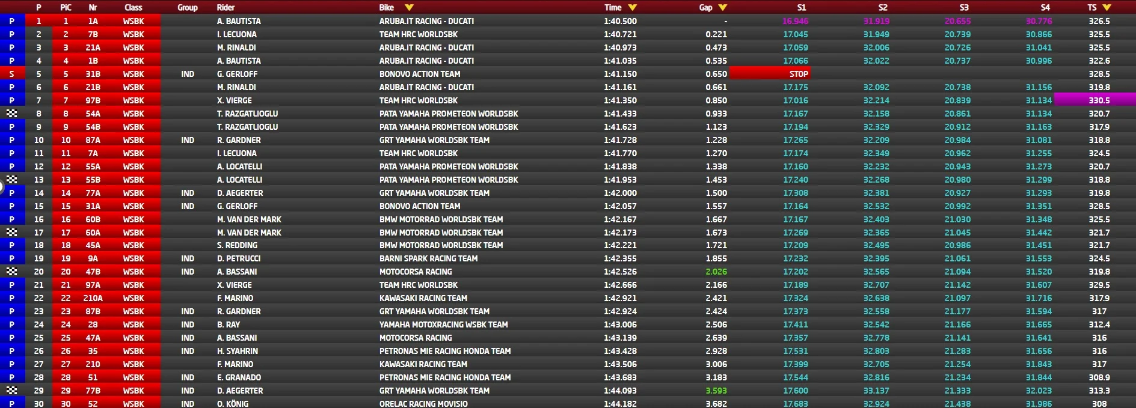Click the checkered flag icon for 47B Bassani
This screenshot has height=408, width=1136.
(11, 272)
